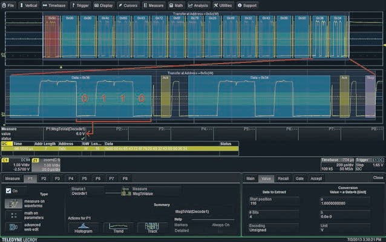Click the Status column header
The height and width of the screenshot is (242, 386).
click(x=226, y=144)
